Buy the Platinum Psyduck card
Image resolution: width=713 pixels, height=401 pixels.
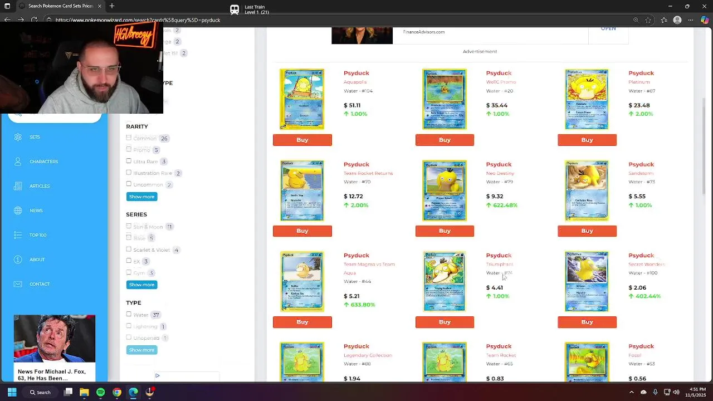(587, 140)
